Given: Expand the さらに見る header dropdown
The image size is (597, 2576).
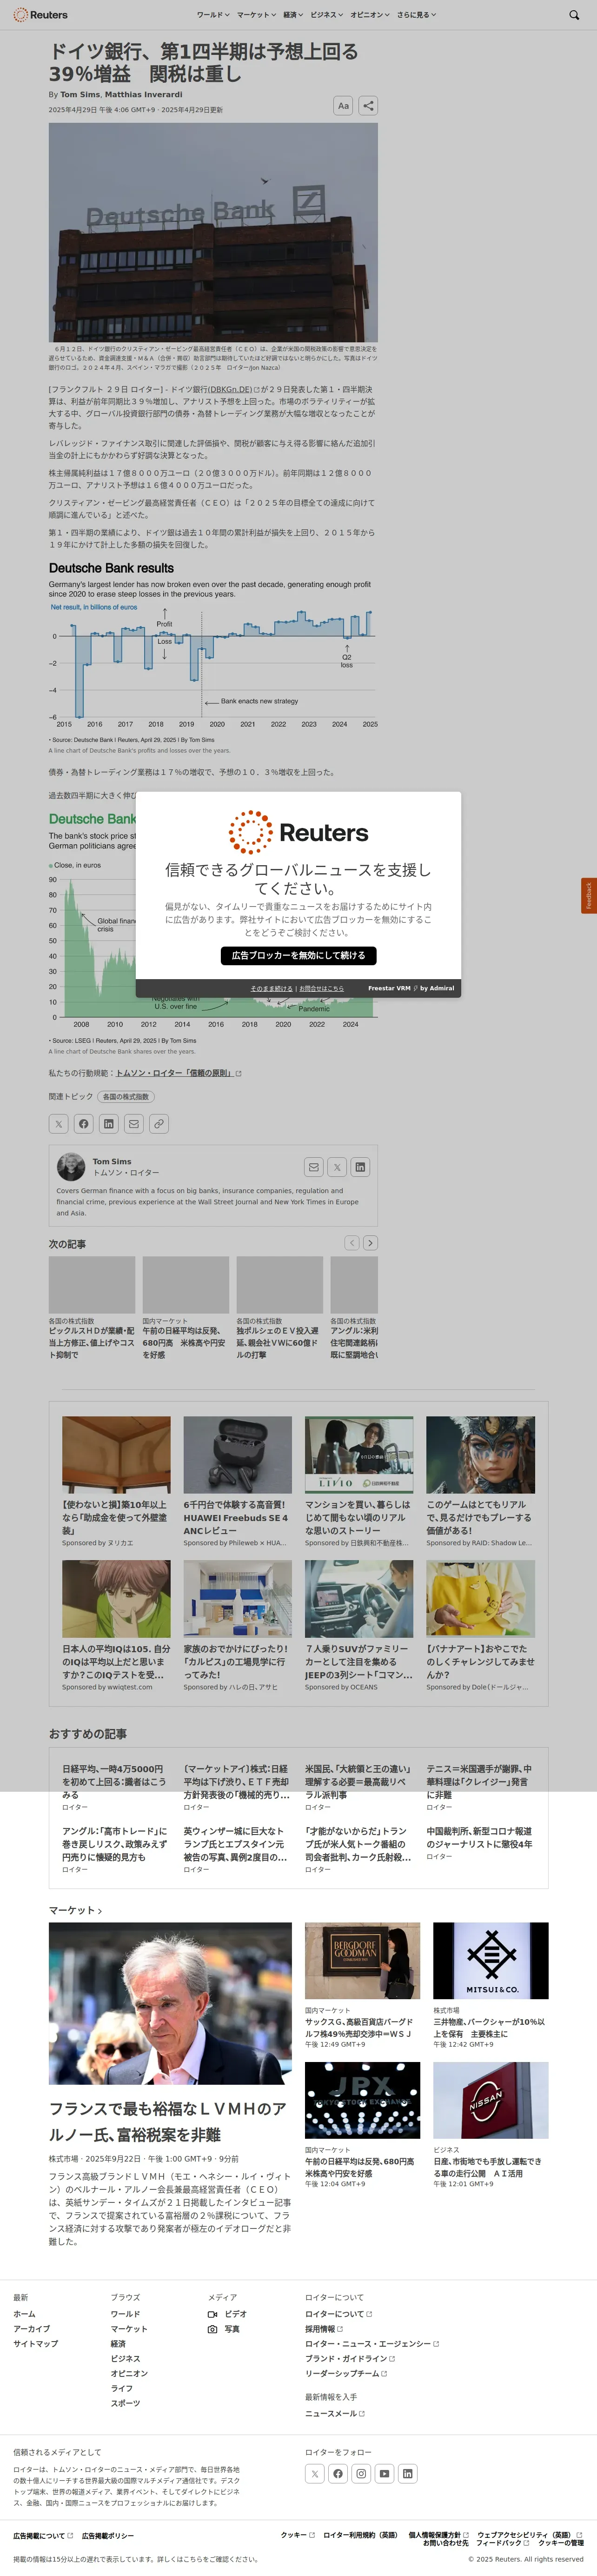Looking at the screenshot, I should [x=416, y=15].
